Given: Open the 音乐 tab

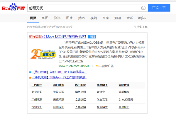Looking at the screenshot, I should pos(130,18).
